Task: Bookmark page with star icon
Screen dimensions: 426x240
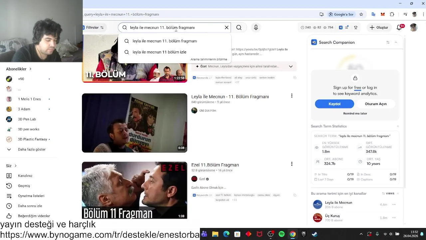Action: click(361, 14)
